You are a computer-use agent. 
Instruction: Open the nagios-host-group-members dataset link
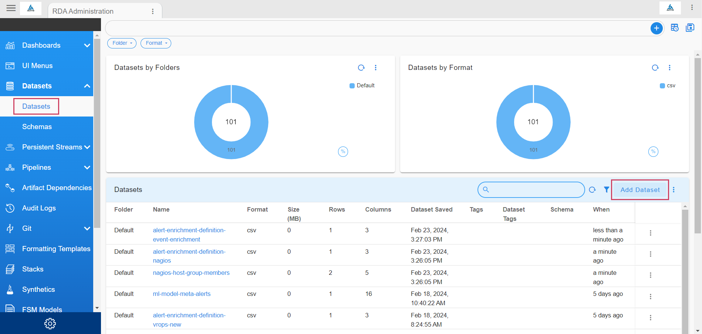coord(191,273)
